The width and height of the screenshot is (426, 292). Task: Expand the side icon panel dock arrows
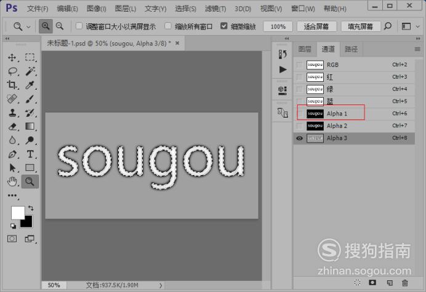[x=287, y=38]
